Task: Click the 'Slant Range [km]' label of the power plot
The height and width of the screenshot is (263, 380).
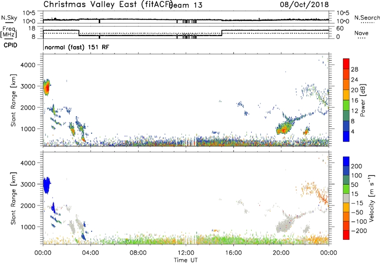Action: pos(13,100)
